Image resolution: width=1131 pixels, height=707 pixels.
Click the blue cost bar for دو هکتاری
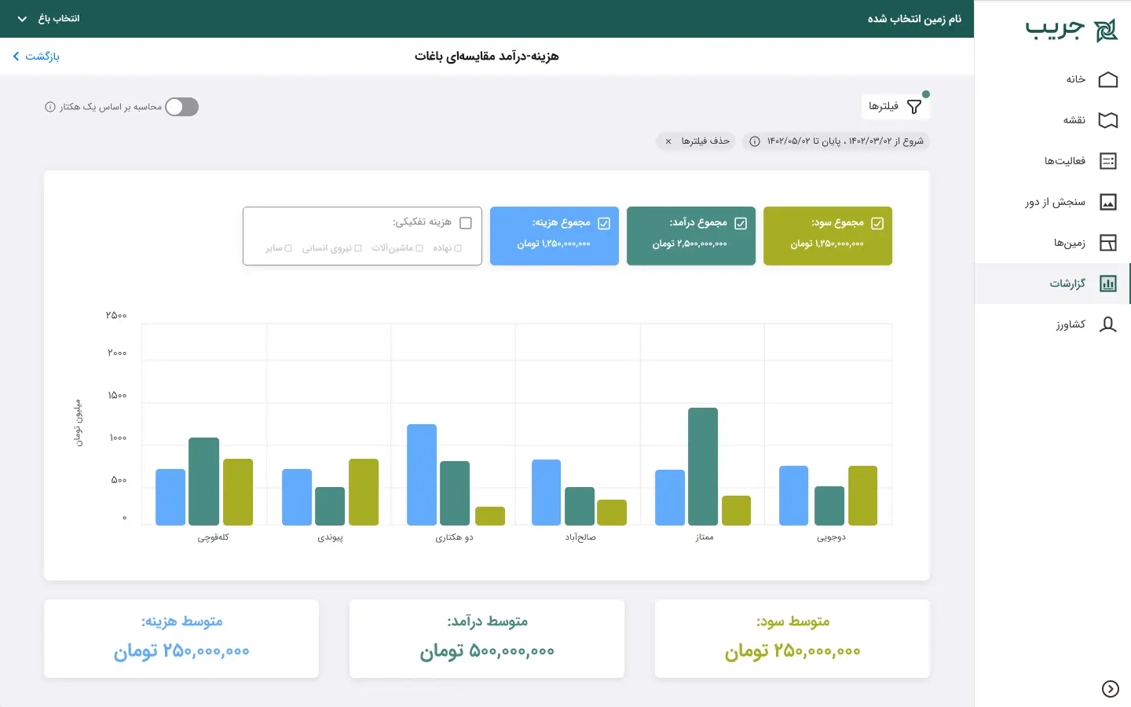(x=422, y=474)
